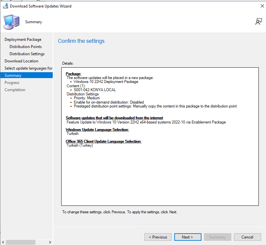
Task: Click the 'To change these settings' instruction text
Action: pos(120,212)
